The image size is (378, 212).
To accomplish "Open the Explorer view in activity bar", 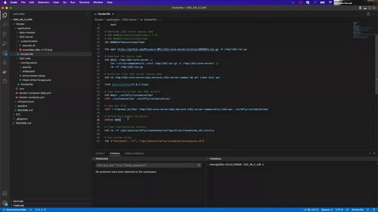I will coord(5,15).
